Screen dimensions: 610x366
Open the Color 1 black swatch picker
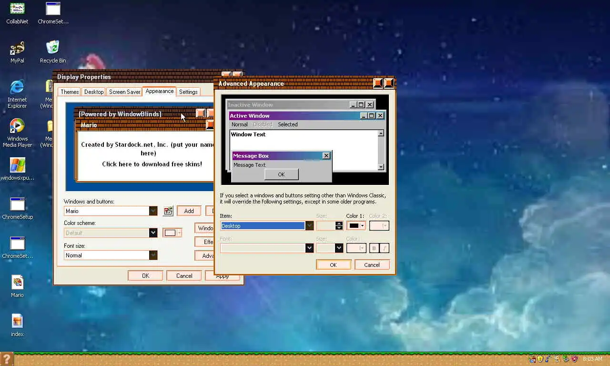(x=356, y=226)
